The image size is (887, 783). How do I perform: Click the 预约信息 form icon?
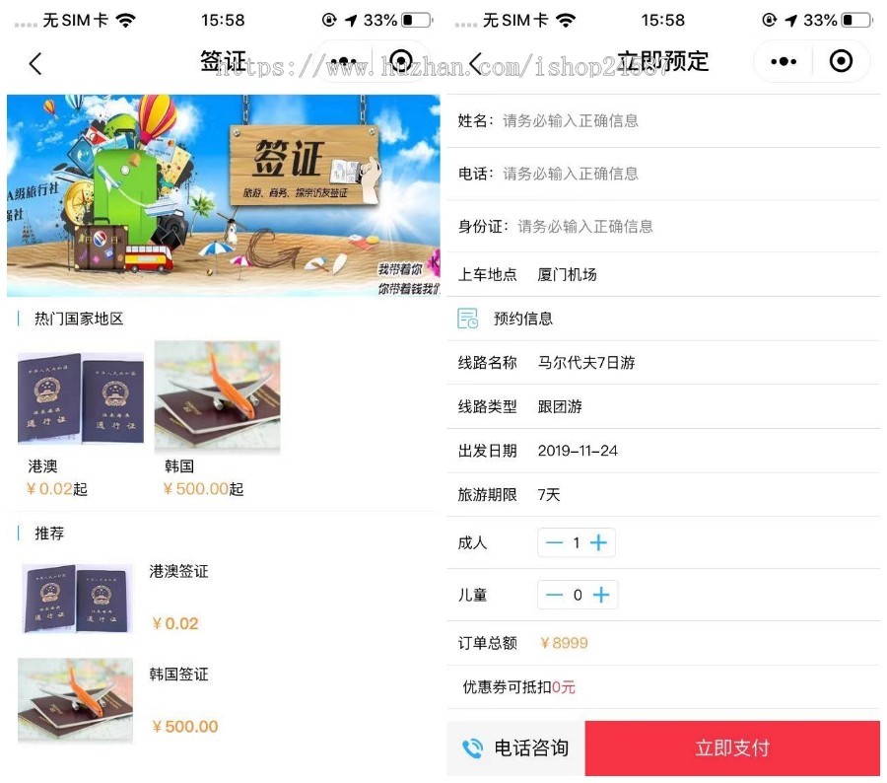pyautogui.click(x=468, y=319)
